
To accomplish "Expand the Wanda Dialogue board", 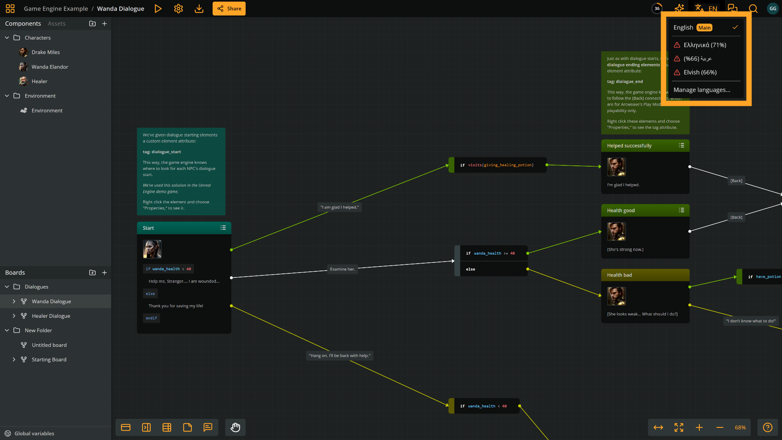I will [14, 301].
